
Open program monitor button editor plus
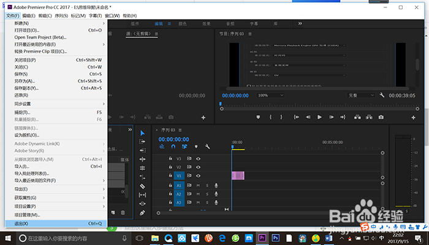pyautogui.click(x=413, y=118)
